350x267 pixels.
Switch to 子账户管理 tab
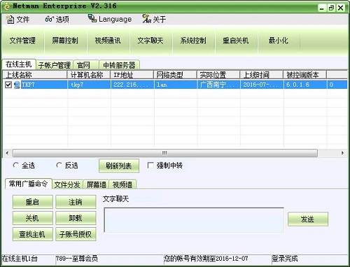click(x=55, y=65)
